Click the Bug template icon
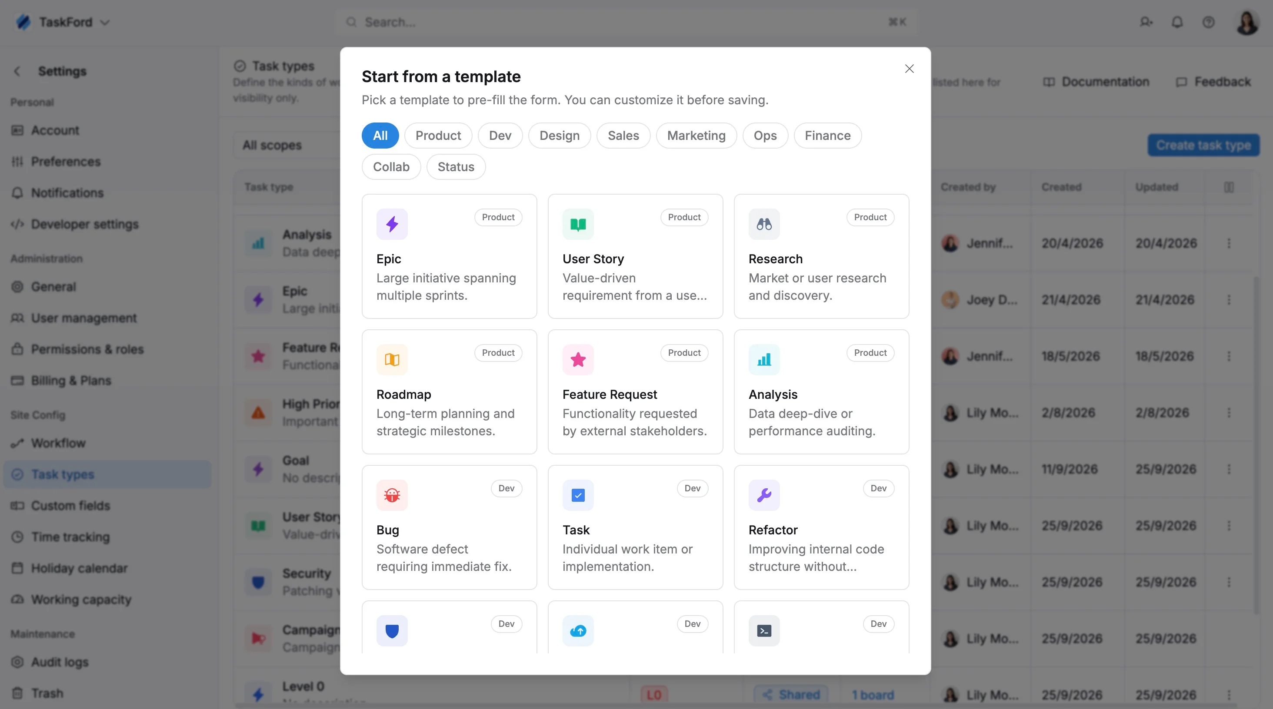The image size is (1273, 709). (x=392, y=495)
